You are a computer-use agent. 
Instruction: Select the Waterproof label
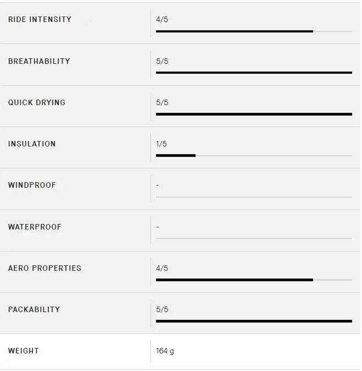(x=35, y=227)
